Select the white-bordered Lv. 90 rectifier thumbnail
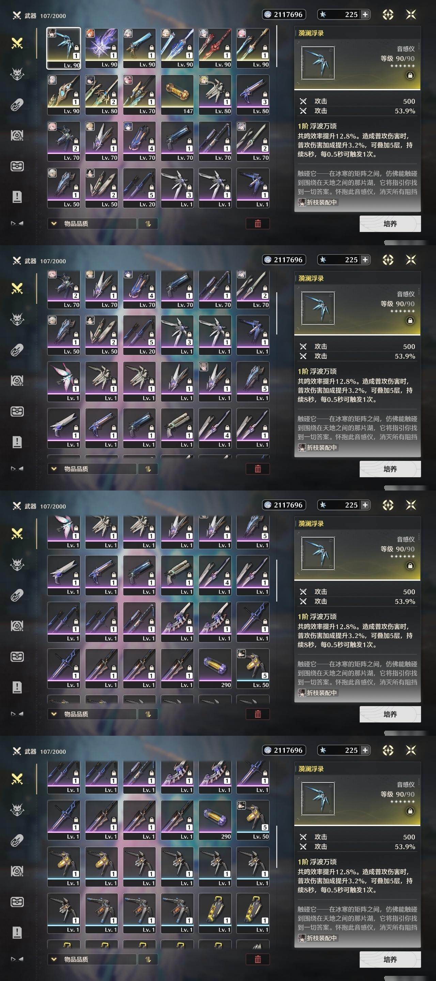This screenshot has width=436, height=981. (x=64, y=48)
